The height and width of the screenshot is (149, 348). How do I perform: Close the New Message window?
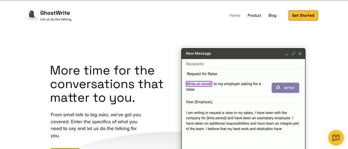[x=300, y=54]
